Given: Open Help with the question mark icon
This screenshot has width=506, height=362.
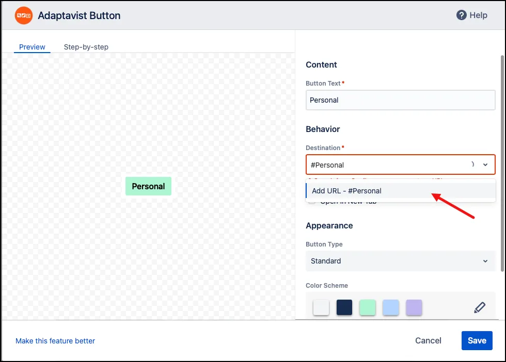Looking at the screenshot, I should (461, 15).
